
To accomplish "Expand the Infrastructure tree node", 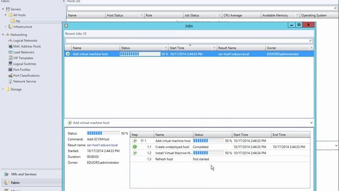I will [6, 27].
